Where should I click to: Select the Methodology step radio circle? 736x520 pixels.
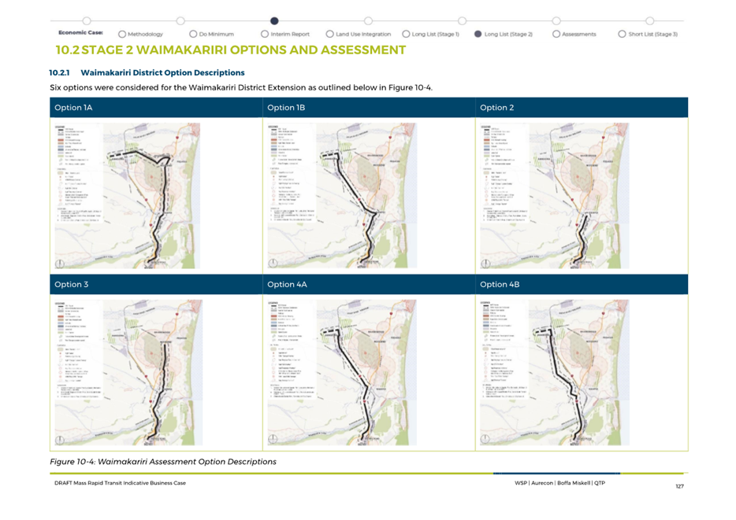[x=122, y=34]
